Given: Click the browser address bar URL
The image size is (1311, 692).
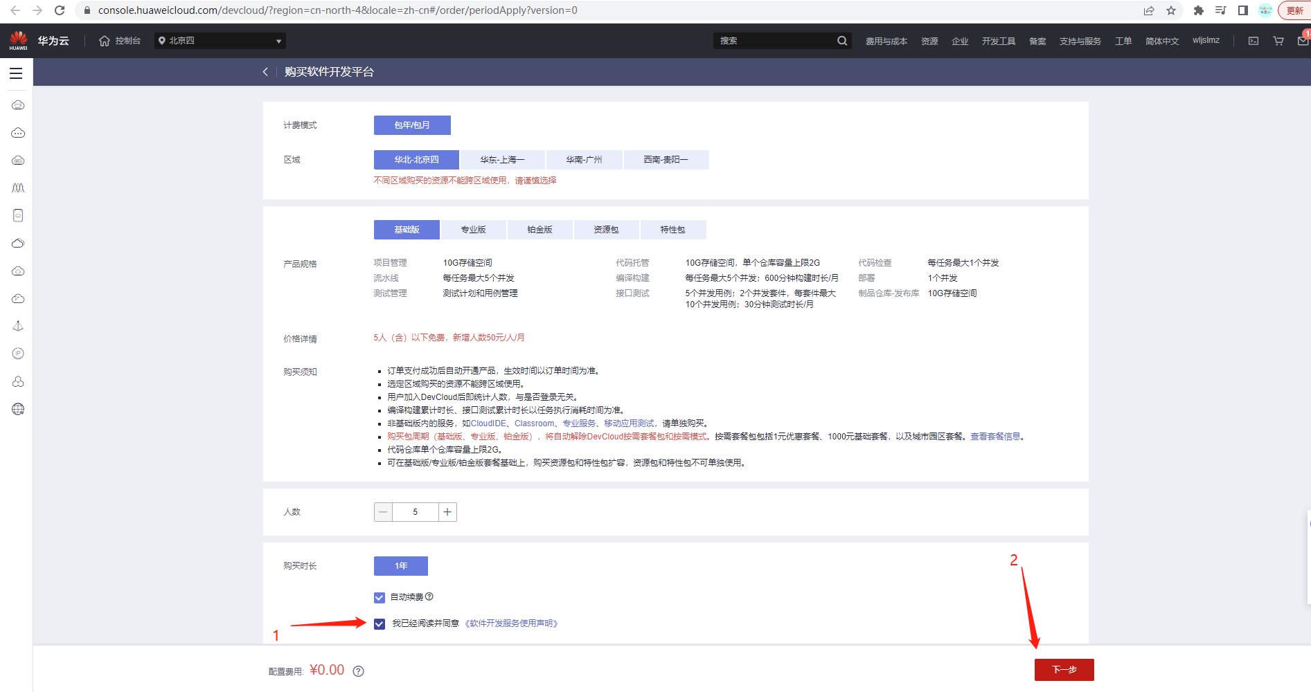Looking at the screenshot, I should 337,10.
